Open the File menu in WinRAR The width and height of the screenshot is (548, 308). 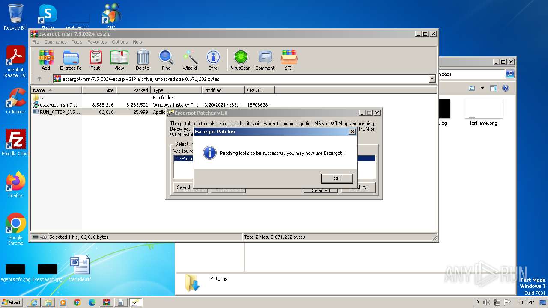click(x=36, y=42)
